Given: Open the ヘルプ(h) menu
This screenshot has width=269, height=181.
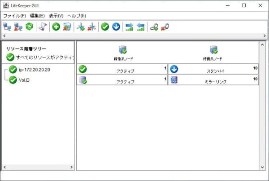Looking at the screenshot, I should tap(77, 16).
